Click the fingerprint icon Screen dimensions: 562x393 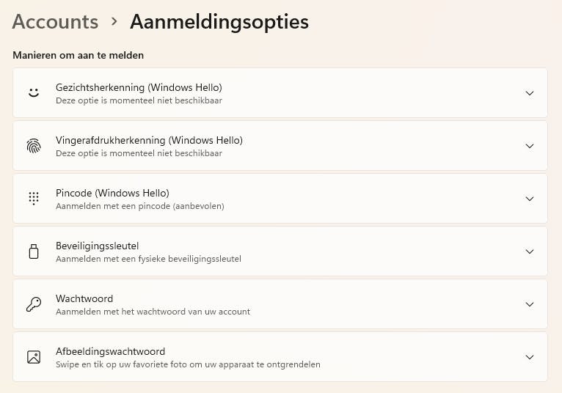click(x=34, y=146)
